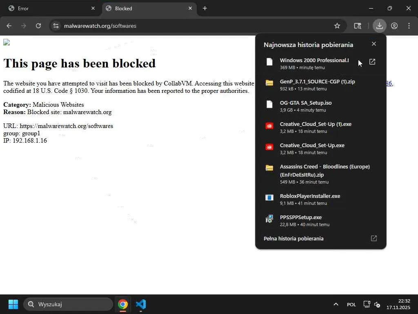Select the Blocked tab
Screen dimensions: 418x314
tap(149, 9)
